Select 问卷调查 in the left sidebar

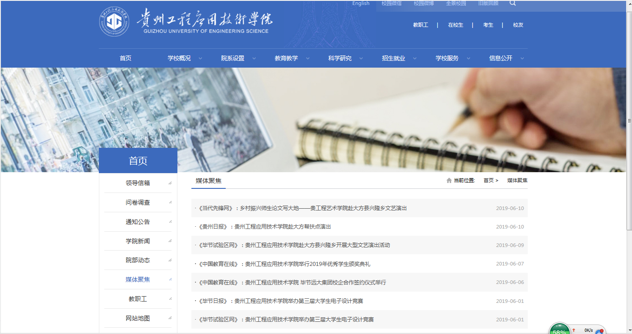[x=138, y=202]
